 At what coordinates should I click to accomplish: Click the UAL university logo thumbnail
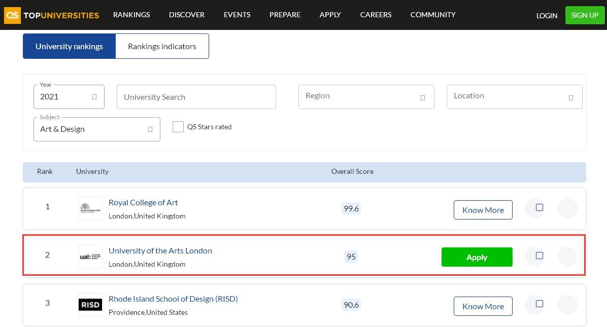click(90, 257)
